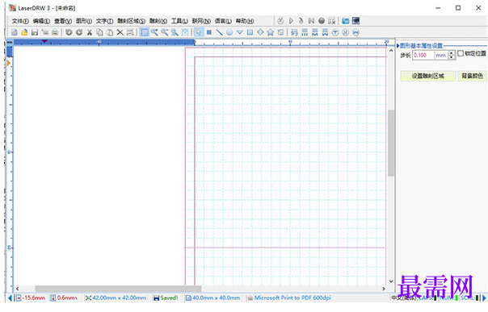The height and width of the screenshot is (312, 488).
Task: Click the 0.100 step length input field
Action: coord(423,56)
